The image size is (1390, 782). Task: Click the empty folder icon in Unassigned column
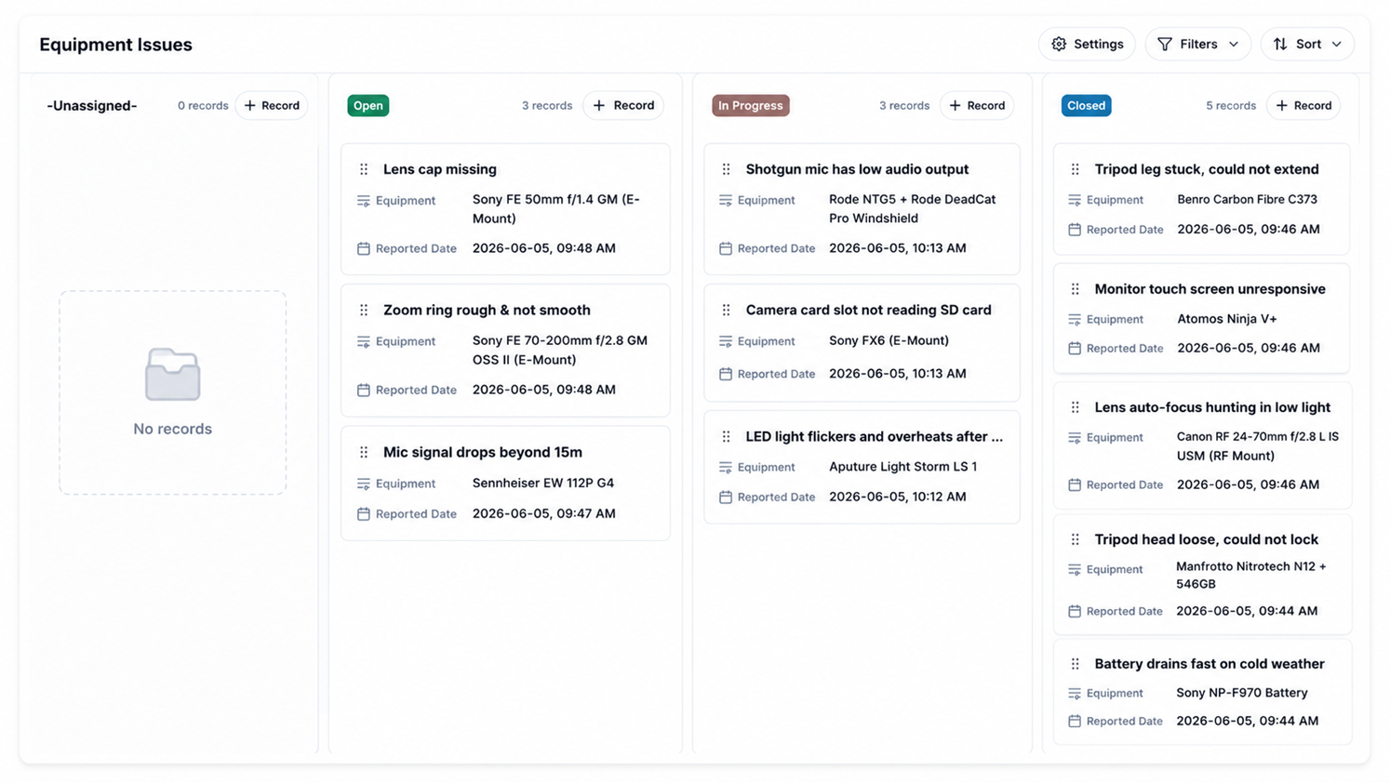coord(172,375)
